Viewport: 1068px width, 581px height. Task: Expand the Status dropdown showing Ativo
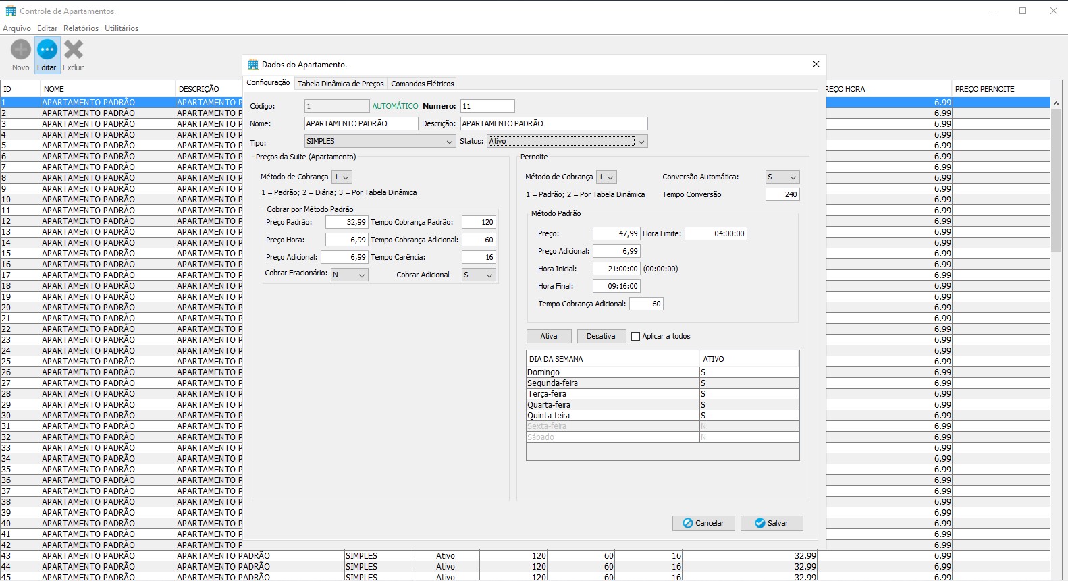(567, 141)
